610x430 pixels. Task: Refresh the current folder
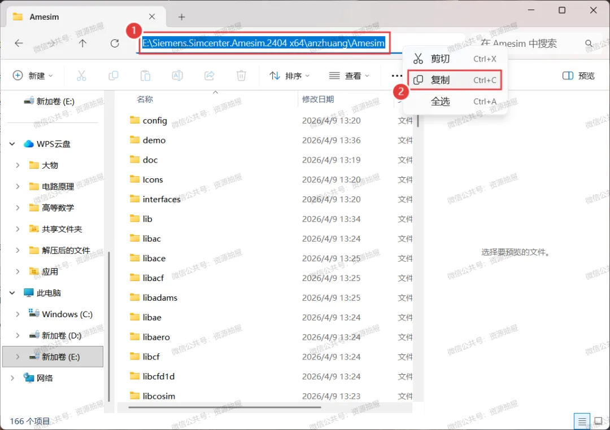click(114, 43)
